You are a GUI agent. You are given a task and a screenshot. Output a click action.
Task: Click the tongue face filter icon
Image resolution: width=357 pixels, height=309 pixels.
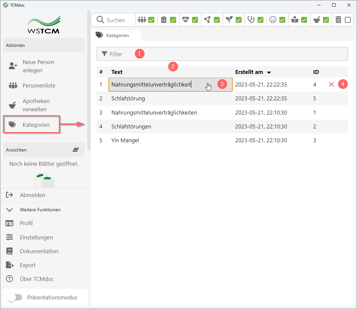pyautogui.click(x=273, y=20)
